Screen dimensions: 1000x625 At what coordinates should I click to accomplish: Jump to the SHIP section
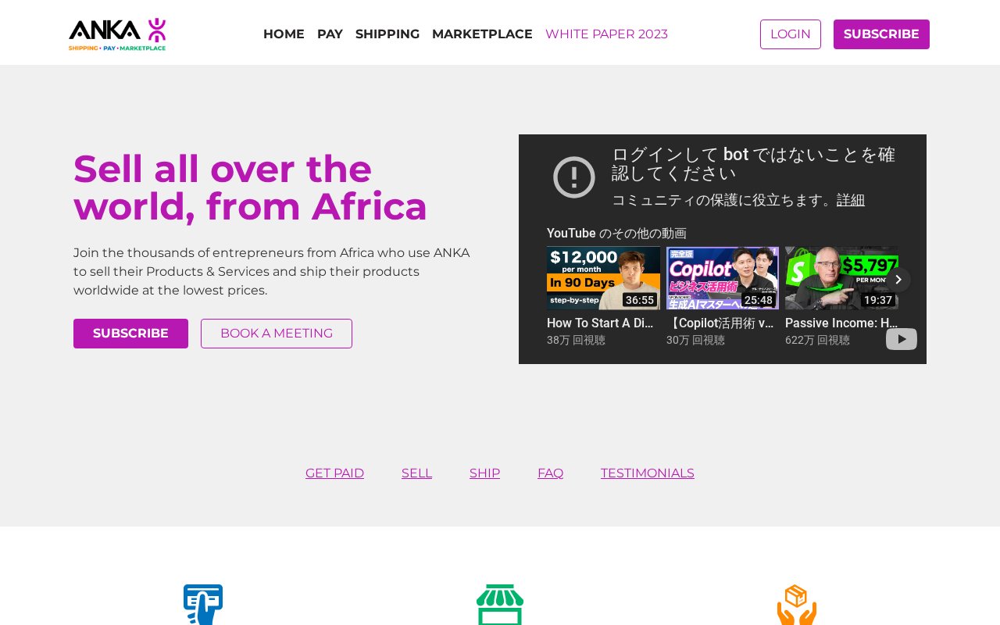point(484,473)
